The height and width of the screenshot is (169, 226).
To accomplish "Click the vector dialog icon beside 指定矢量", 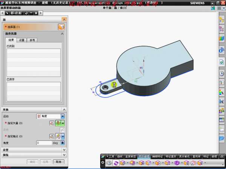I will pyautogui.click(x=52, y=123).
